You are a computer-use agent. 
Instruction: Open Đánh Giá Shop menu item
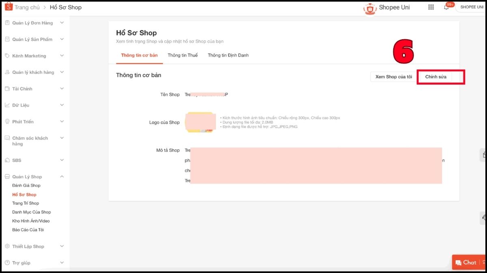click(x=26, y=186)
